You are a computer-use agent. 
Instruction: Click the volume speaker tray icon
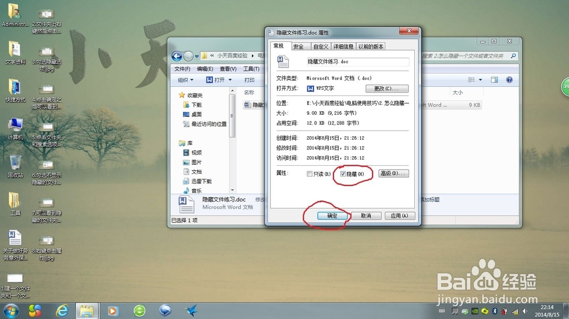525,311
